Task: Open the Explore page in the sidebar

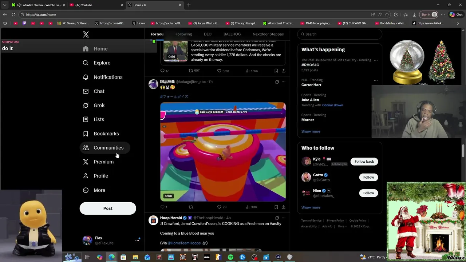Action: 96,63
